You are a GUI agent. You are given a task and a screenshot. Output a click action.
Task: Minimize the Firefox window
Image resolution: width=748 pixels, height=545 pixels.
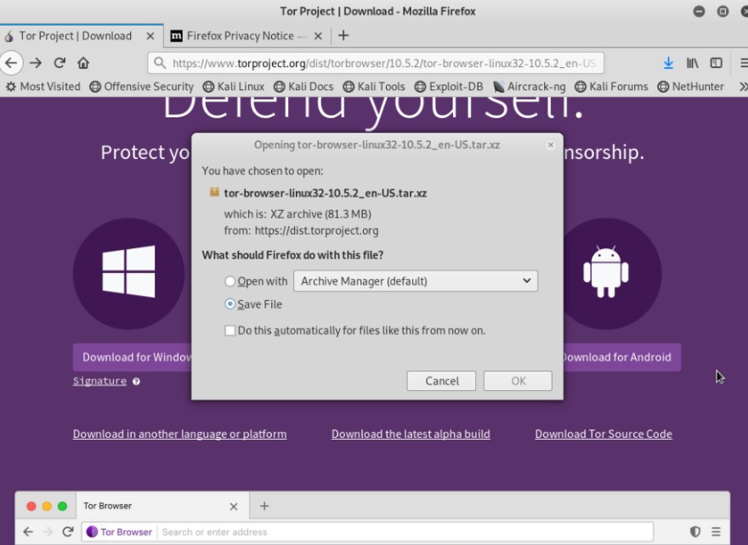pos(699,11)
